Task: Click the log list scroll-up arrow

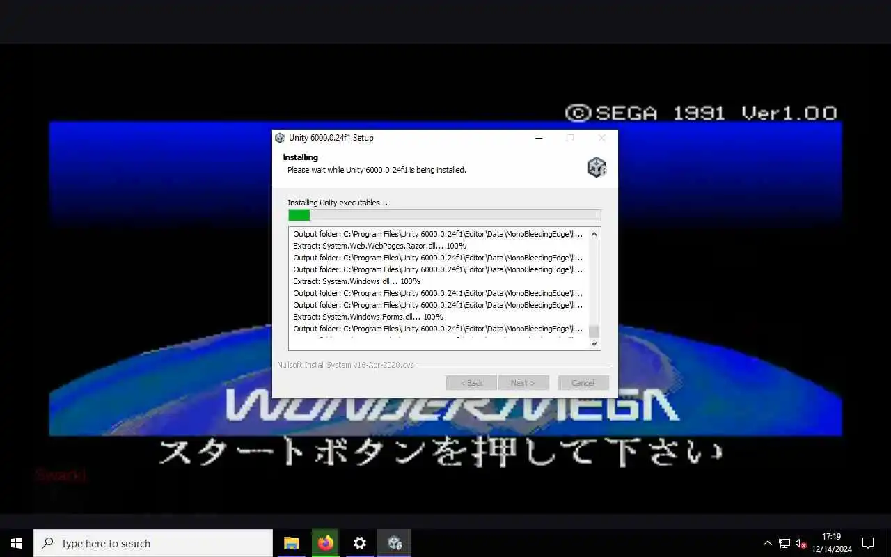Action: click(594, 234)
